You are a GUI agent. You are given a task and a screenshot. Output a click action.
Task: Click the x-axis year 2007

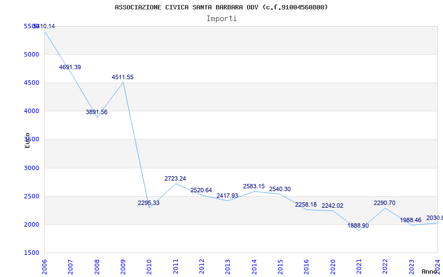(70, 267)
